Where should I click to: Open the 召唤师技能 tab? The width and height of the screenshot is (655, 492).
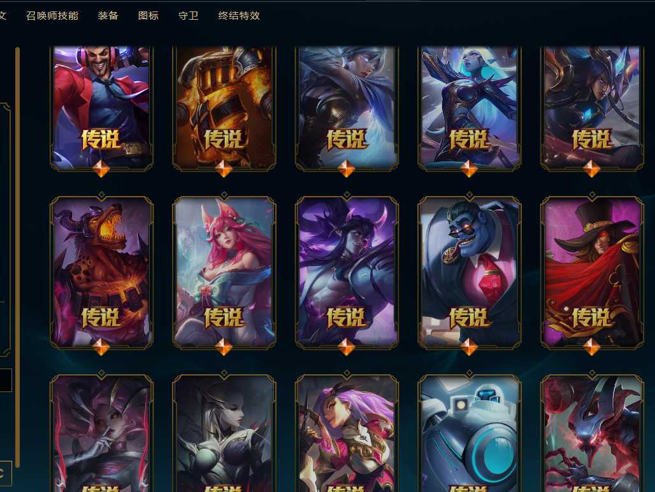52,16
